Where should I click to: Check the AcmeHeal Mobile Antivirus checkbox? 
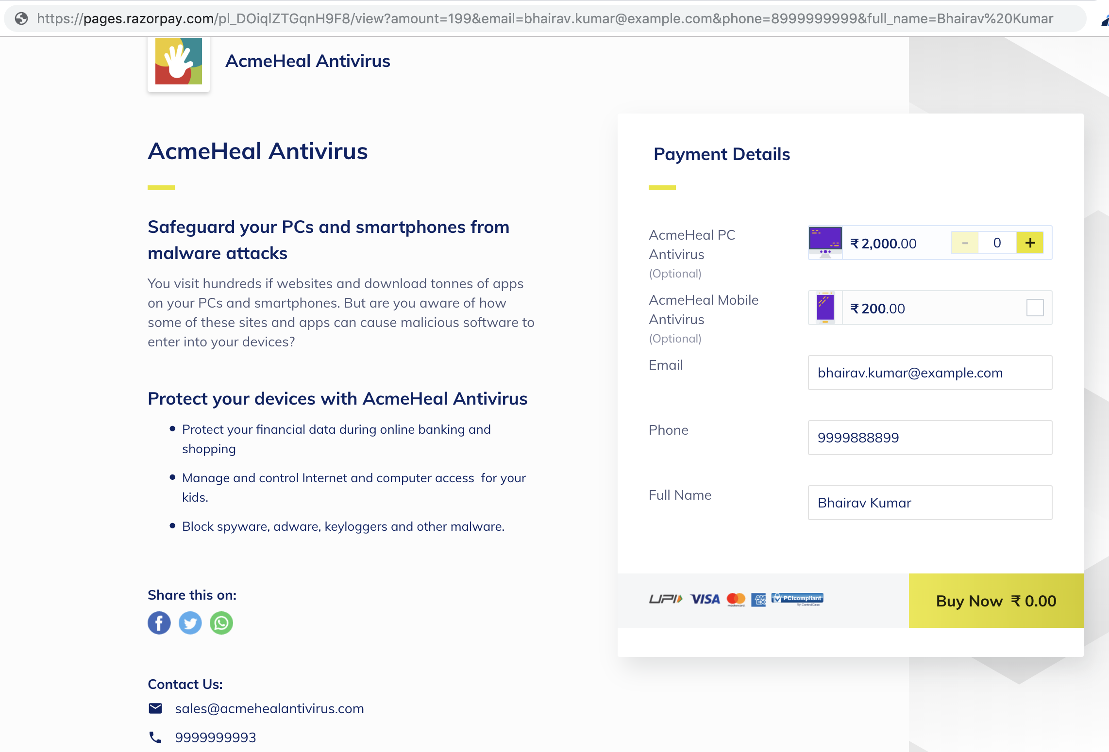tap(1035, 308)
